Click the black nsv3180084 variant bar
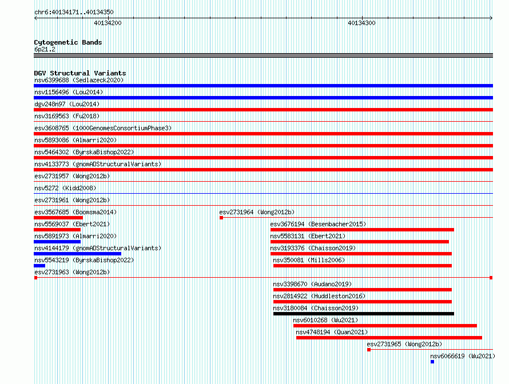 [364, 314]
